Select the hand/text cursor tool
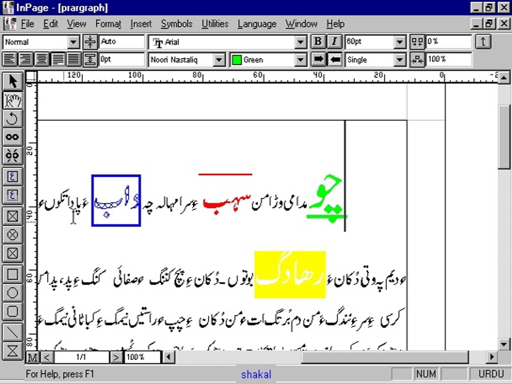This screenshot has height=384, width=512. (12, 100)
